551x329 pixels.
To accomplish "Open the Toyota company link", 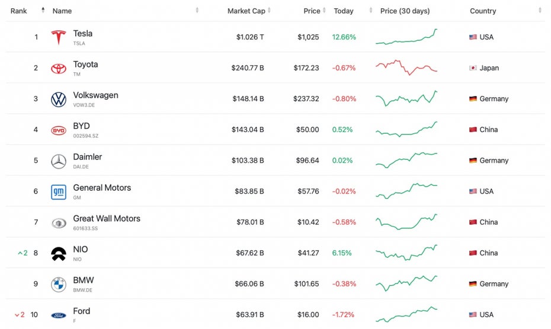I will pyautogui.click(x=85, y=64).
